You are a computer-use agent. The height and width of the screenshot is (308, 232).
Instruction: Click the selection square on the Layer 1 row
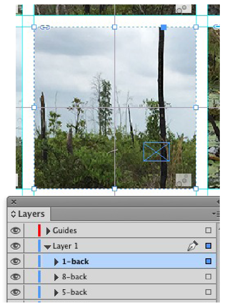pyautogui.click(x=208, y=246)
